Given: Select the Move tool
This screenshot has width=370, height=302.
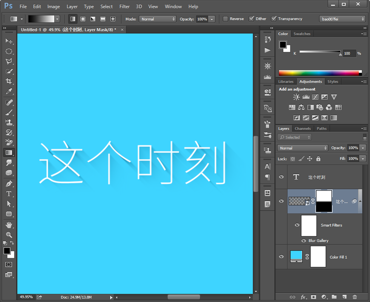Looking at the screenshot, I should click(x=9, y=41).
